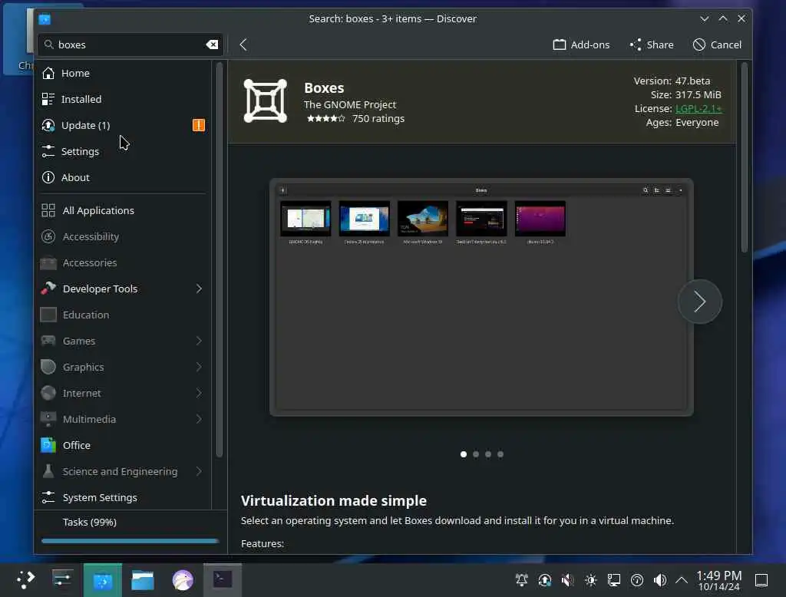This screenshot has width=786, height=597.
Task: Expand the Multimedia subcategories arrow
Action: (199, 419)
